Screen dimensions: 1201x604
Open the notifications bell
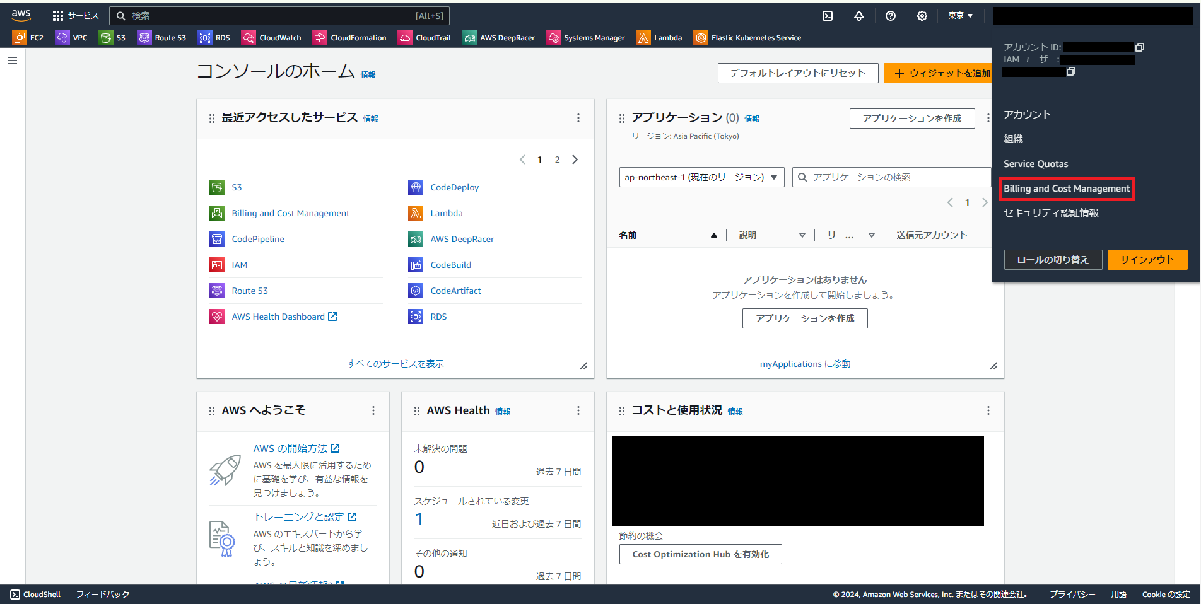[x=859, y=16]
